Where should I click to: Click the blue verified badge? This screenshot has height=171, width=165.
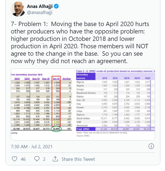[x=56, y=6]
